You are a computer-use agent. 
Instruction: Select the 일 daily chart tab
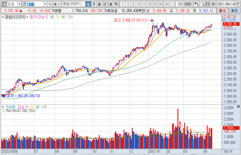point(88,4)
